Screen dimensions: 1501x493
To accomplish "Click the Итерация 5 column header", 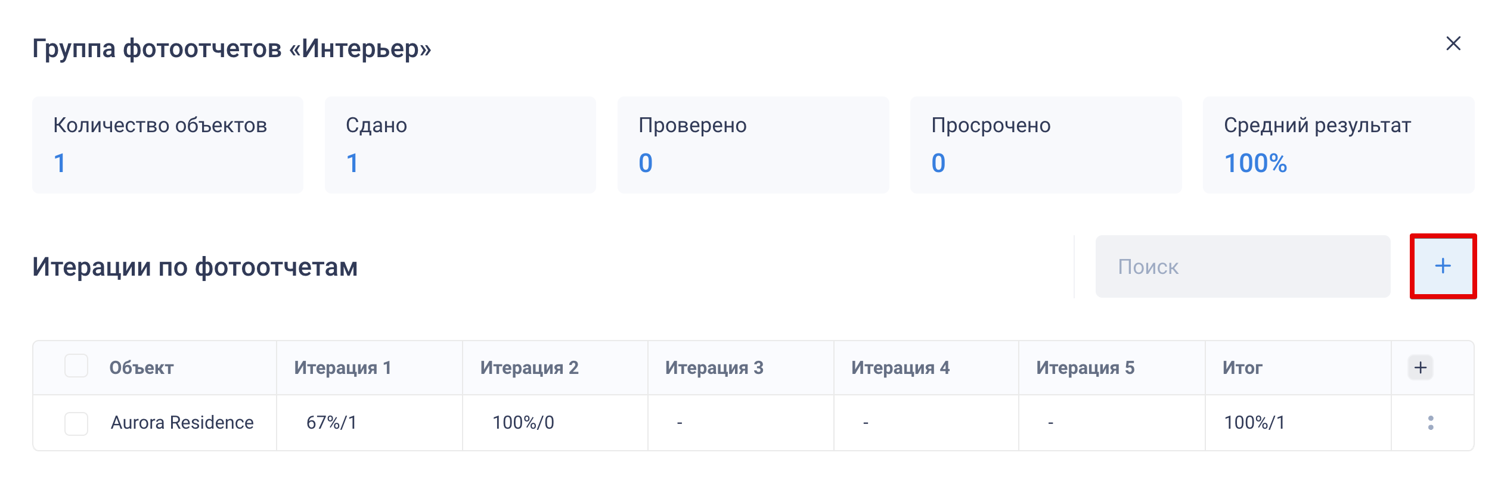I will pos(1085,368).
